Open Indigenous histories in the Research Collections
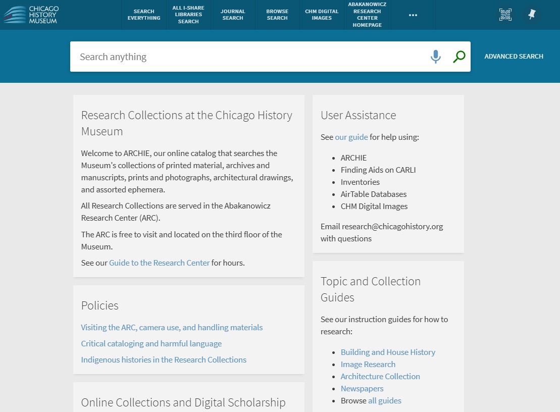The height and width of the screenshot is (412, 560). [x=164, y=359]
